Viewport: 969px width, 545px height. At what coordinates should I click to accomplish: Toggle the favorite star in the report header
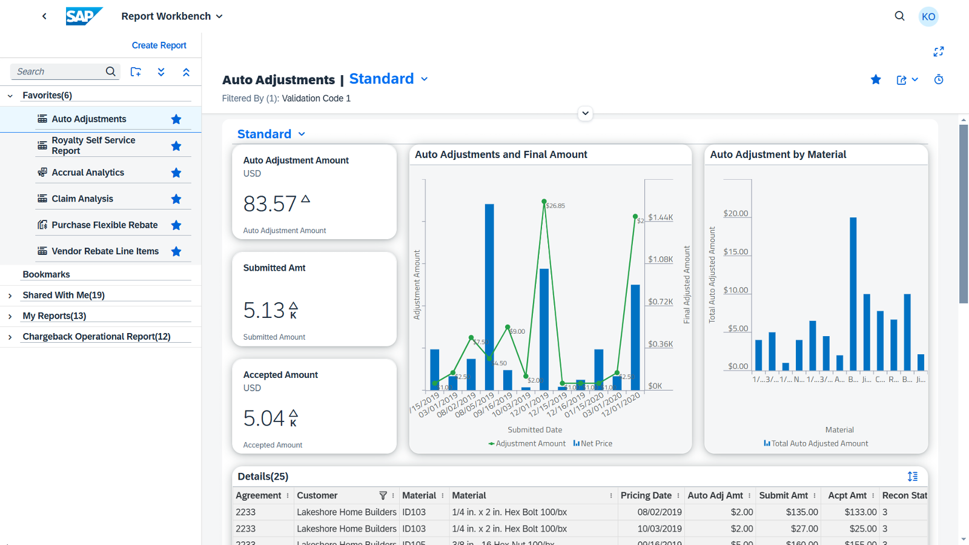pos(876,79)
